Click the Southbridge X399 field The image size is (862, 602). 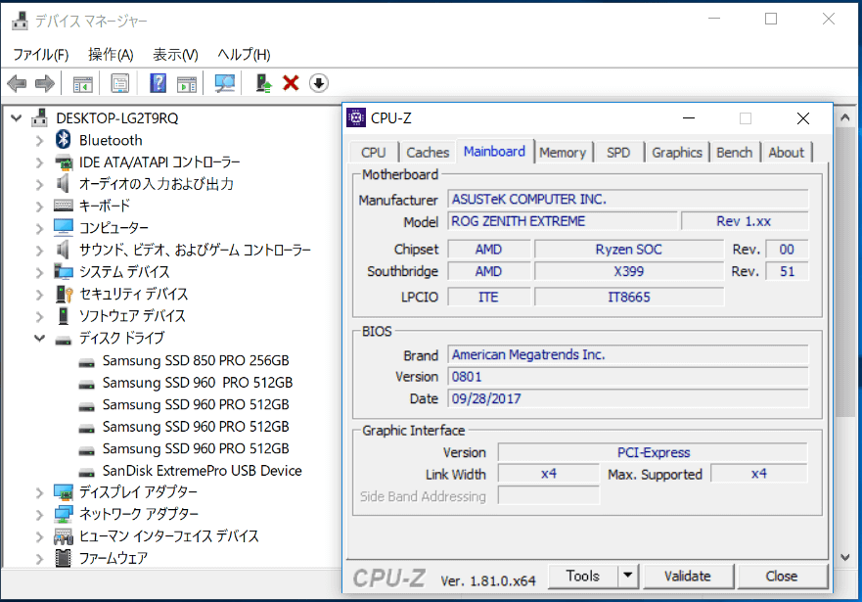(629, 271)
